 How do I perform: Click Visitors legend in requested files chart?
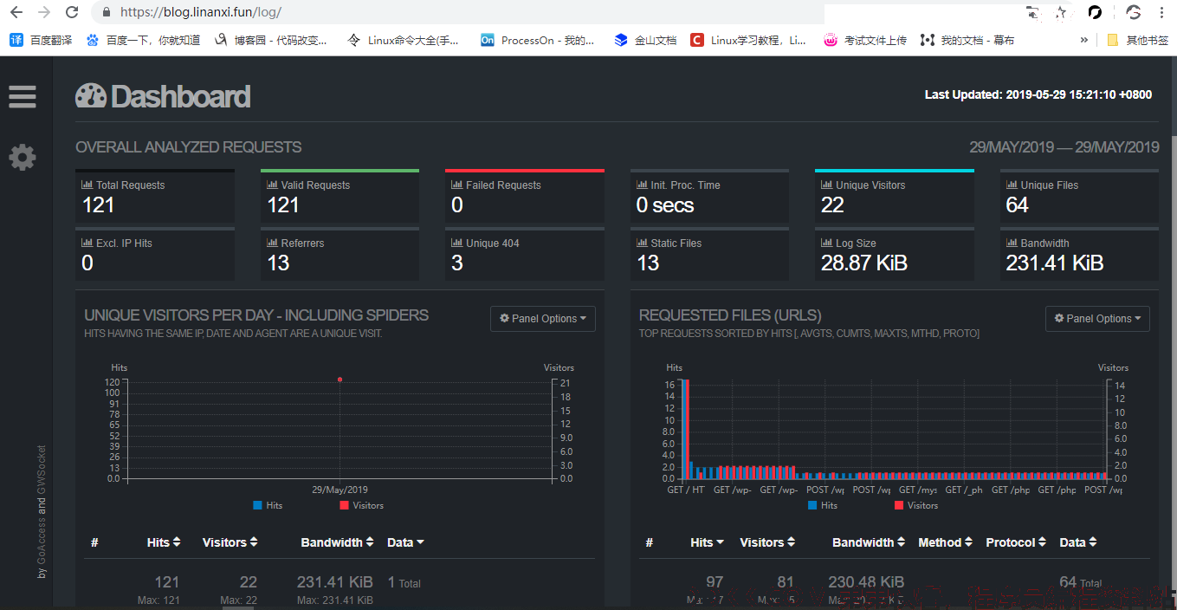916,505
